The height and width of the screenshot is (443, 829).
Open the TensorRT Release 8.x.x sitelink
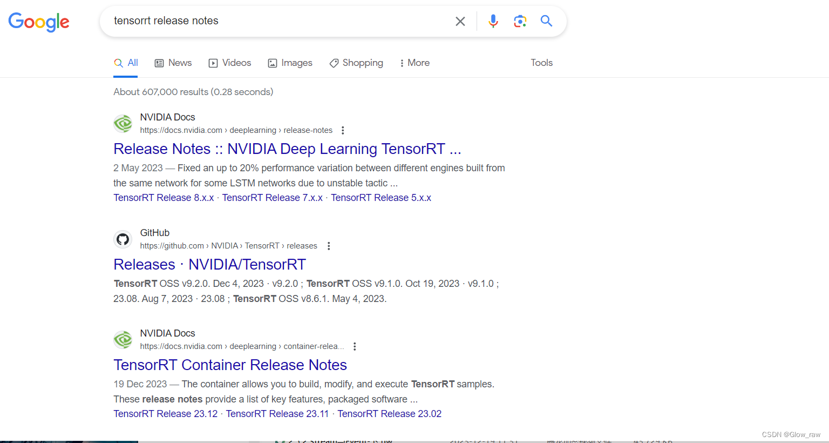(x=164, y=197)
